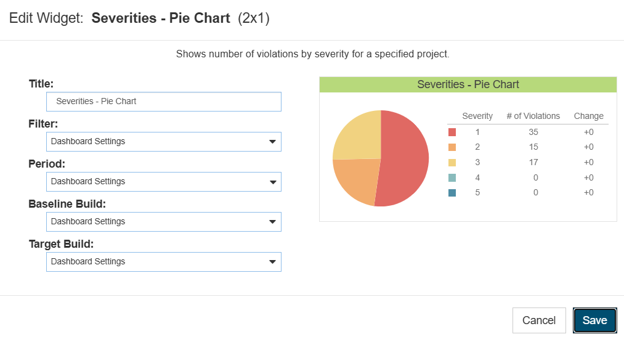This screenshot has height=342, width=624.
Task: Click the 35 violations count value
Action: 533,132
